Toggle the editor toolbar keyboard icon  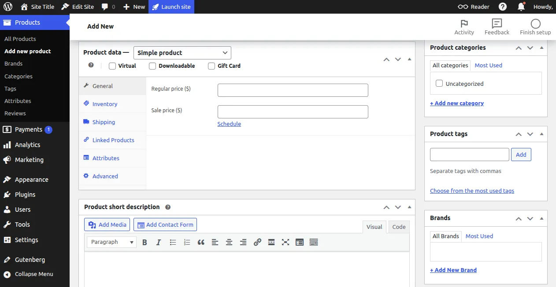314,242
